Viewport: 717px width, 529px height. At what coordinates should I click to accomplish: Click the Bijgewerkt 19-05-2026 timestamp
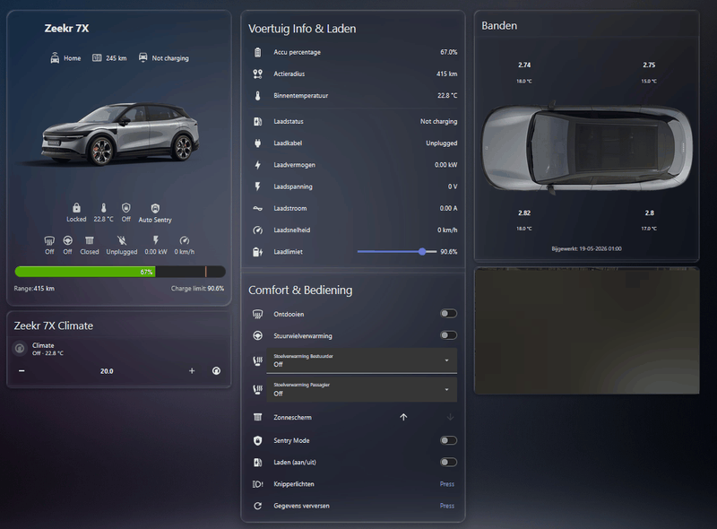click(x=587, y=249)
